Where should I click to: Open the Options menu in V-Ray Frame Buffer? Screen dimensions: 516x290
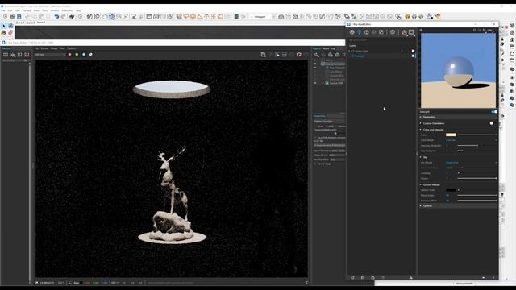[x=72, y=48]
